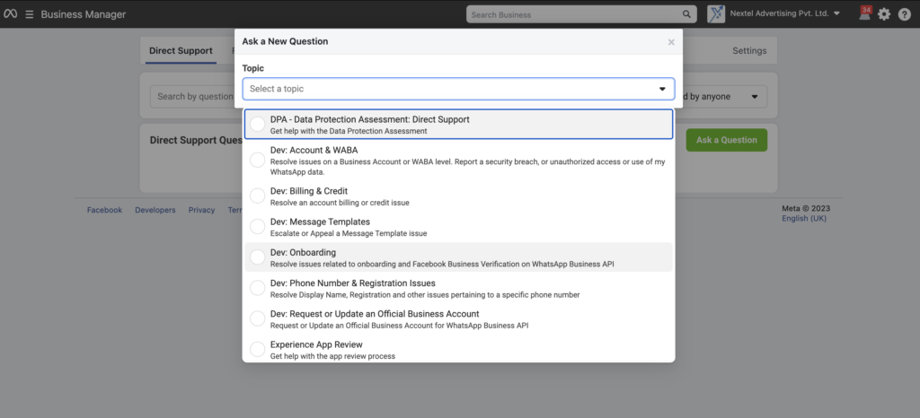Click the 'Ask a New Question' dialog title

tap(285, 41)
